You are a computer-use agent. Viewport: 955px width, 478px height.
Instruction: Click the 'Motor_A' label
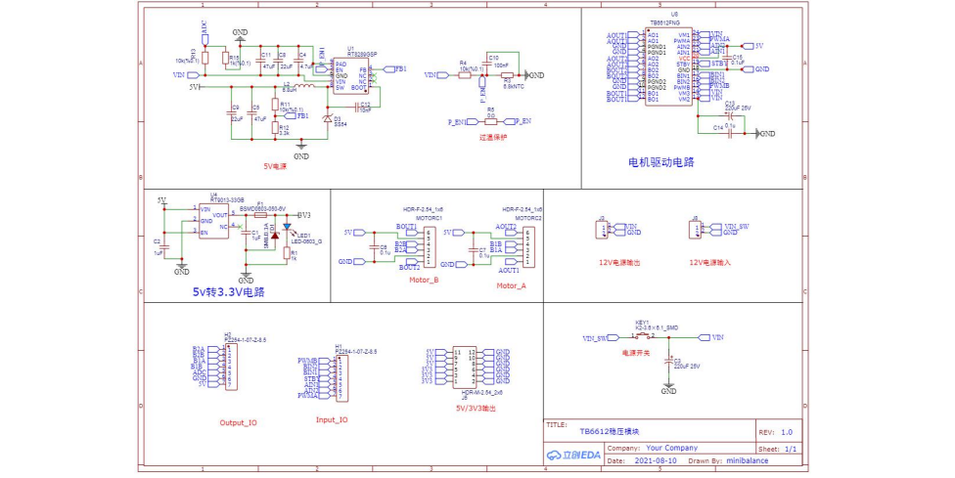511,285
